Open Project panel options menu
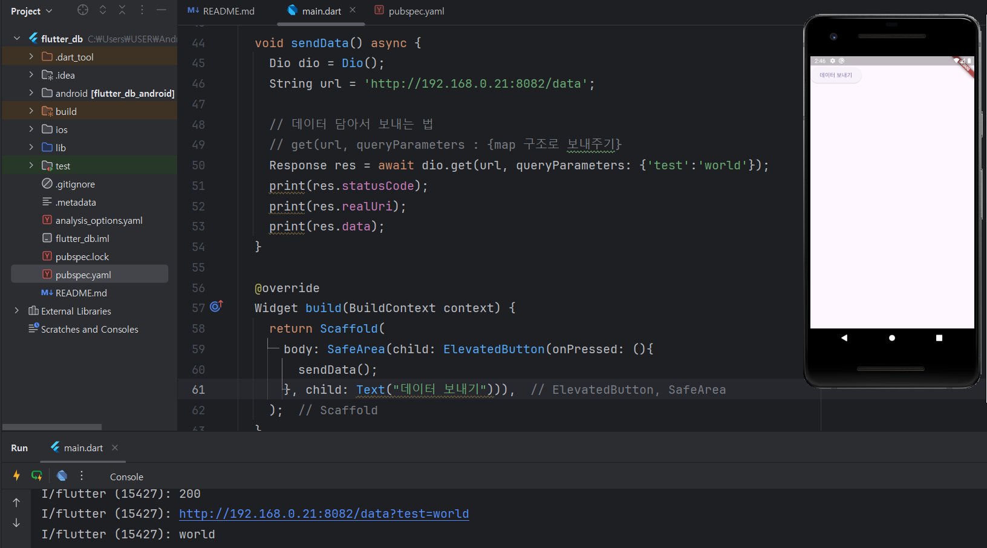Image resolution: width=987 pixels, height=548 pixels. click(x=142, y=10)
